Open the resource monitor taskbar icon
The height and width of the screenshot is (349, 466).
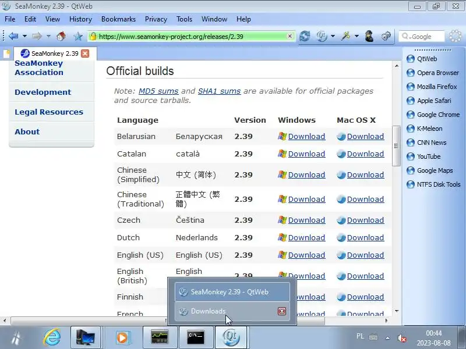point(160,337)
